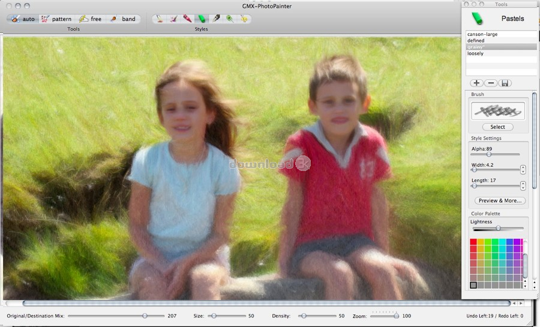Pick the red swatch in color palette
This screenshot has width=540, height=327.
tap(473, 242)
